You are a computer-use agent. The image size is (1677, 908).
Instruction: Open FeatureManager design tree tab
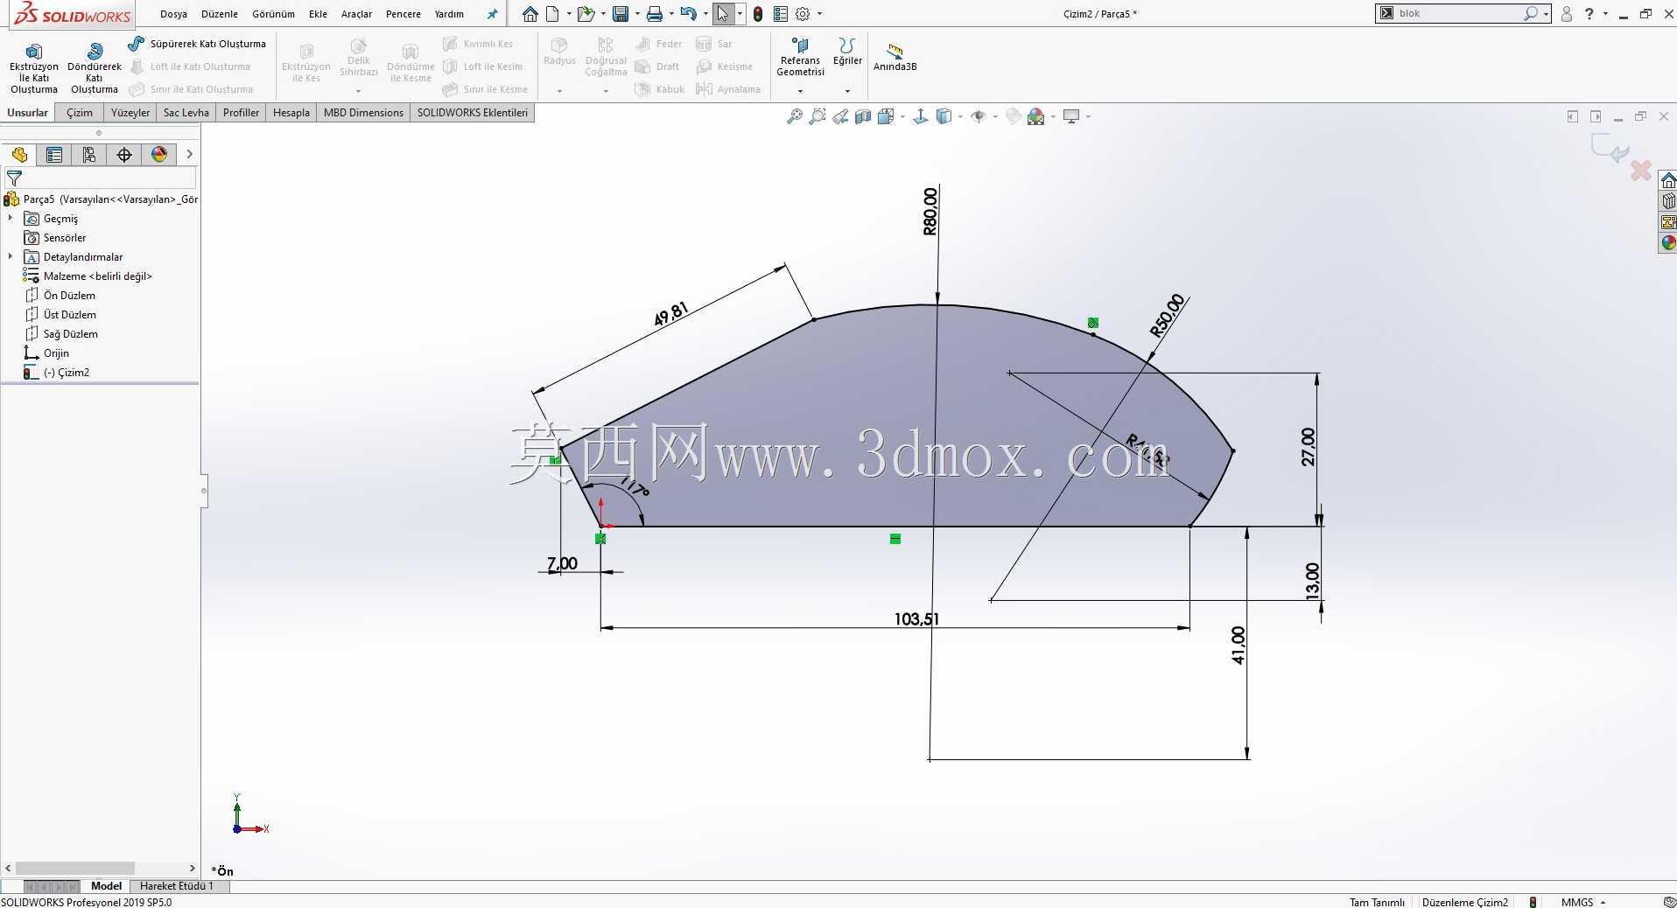19,155
